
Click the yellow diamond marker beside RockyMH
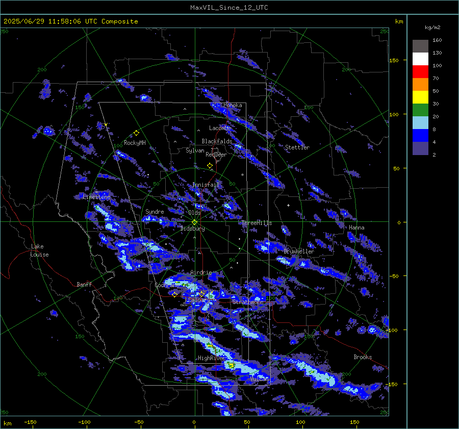136,133
